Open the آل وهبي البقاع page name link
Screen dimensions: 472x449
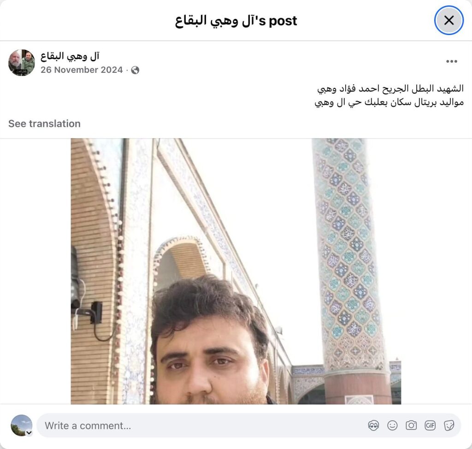[70, 56]
